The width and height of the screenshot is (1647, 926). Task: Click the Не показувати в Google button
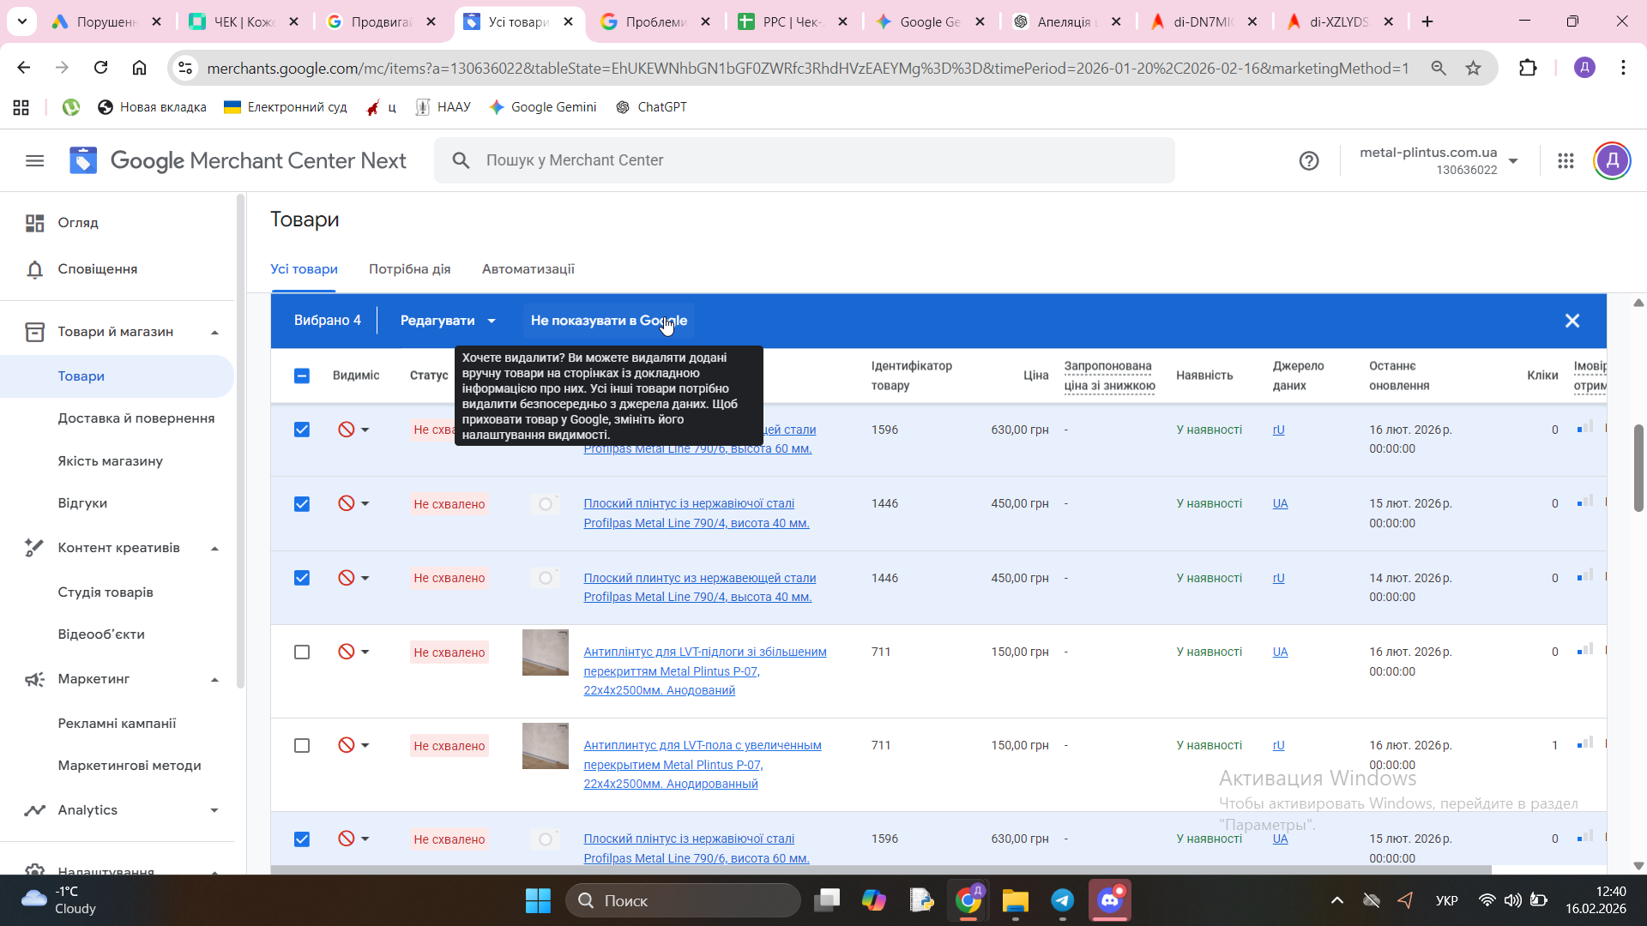pos(608,321)
